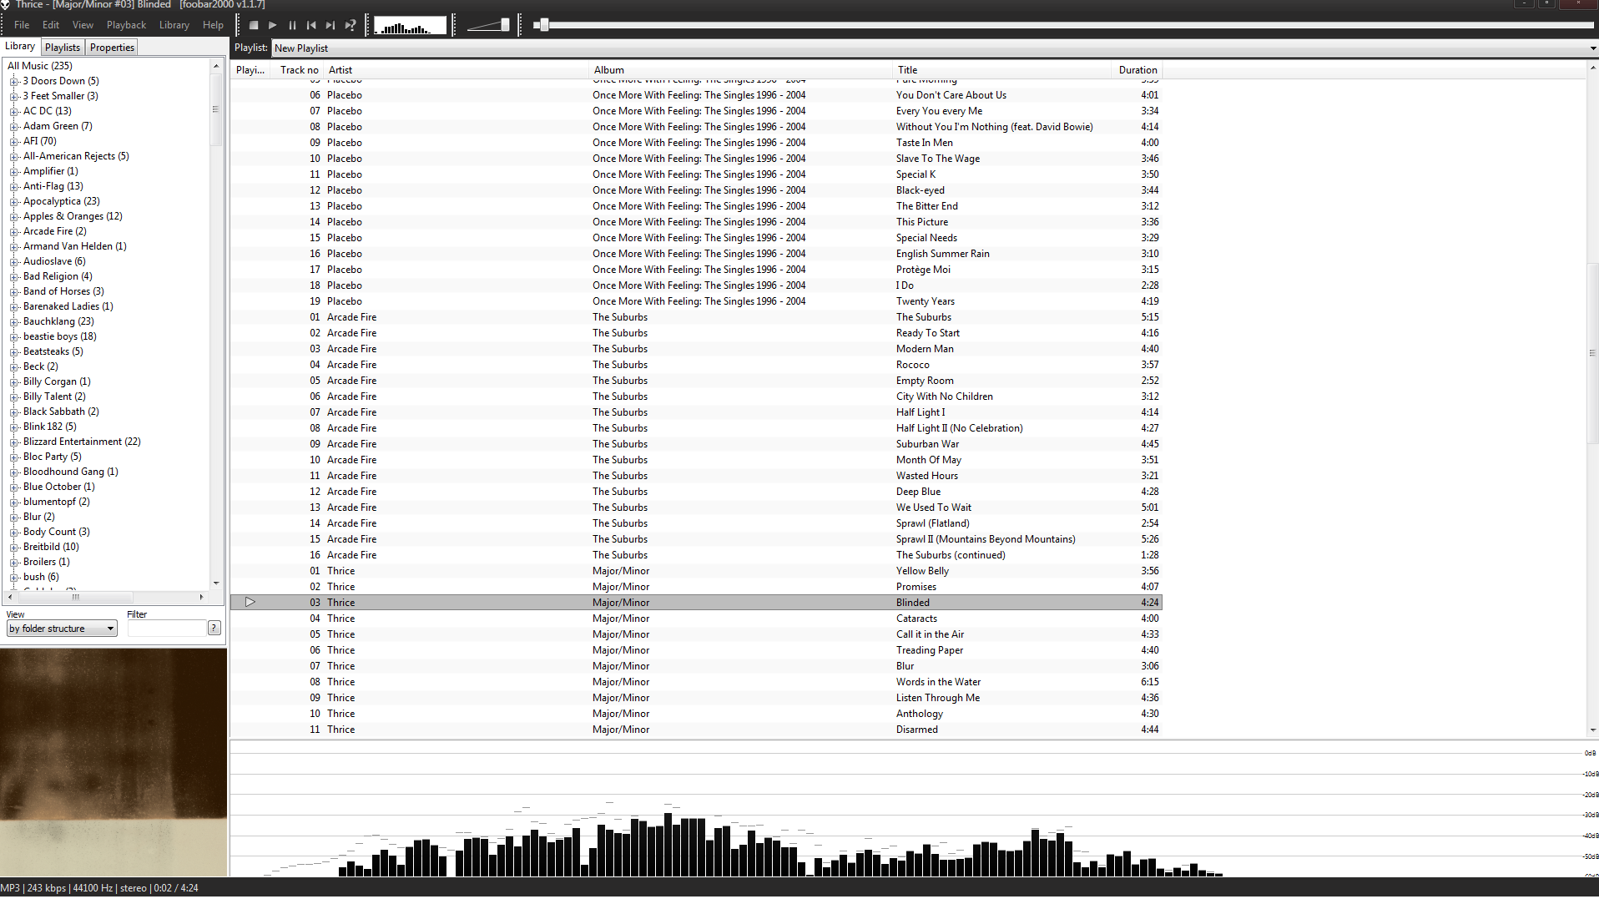Stop playback with the Stop button
This screenshot has width=1599, height=899.
254,26
